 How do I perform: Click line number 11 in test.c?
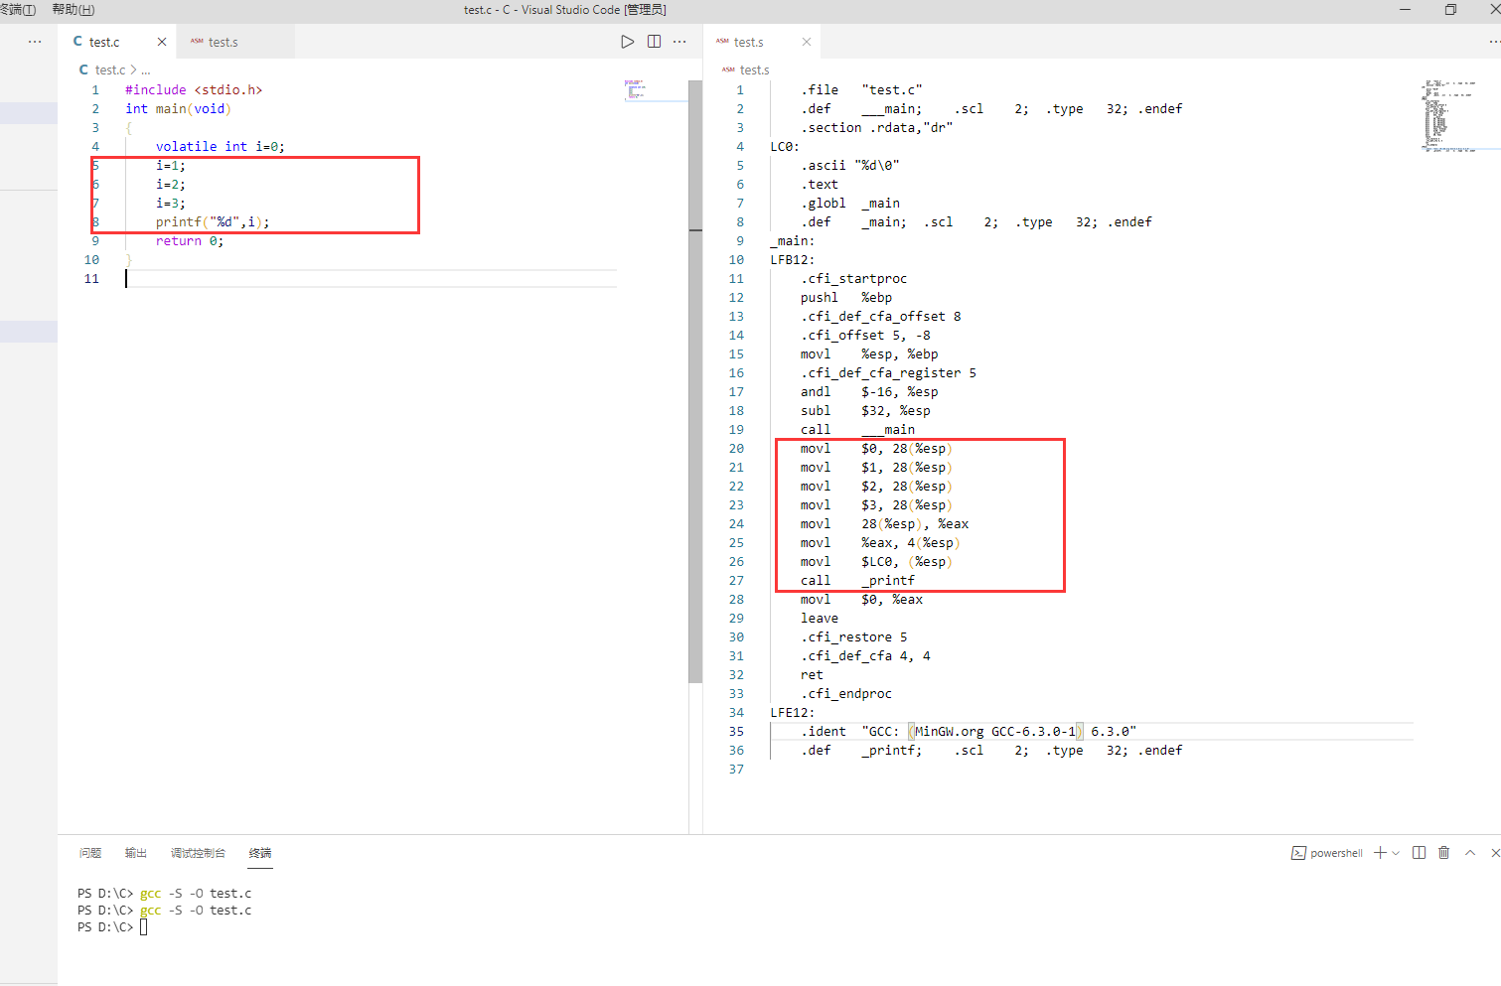pos(91,278)
